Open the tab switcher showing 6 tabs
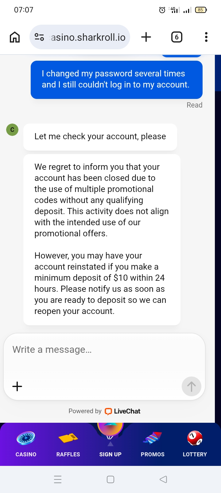 click(176, 37)
